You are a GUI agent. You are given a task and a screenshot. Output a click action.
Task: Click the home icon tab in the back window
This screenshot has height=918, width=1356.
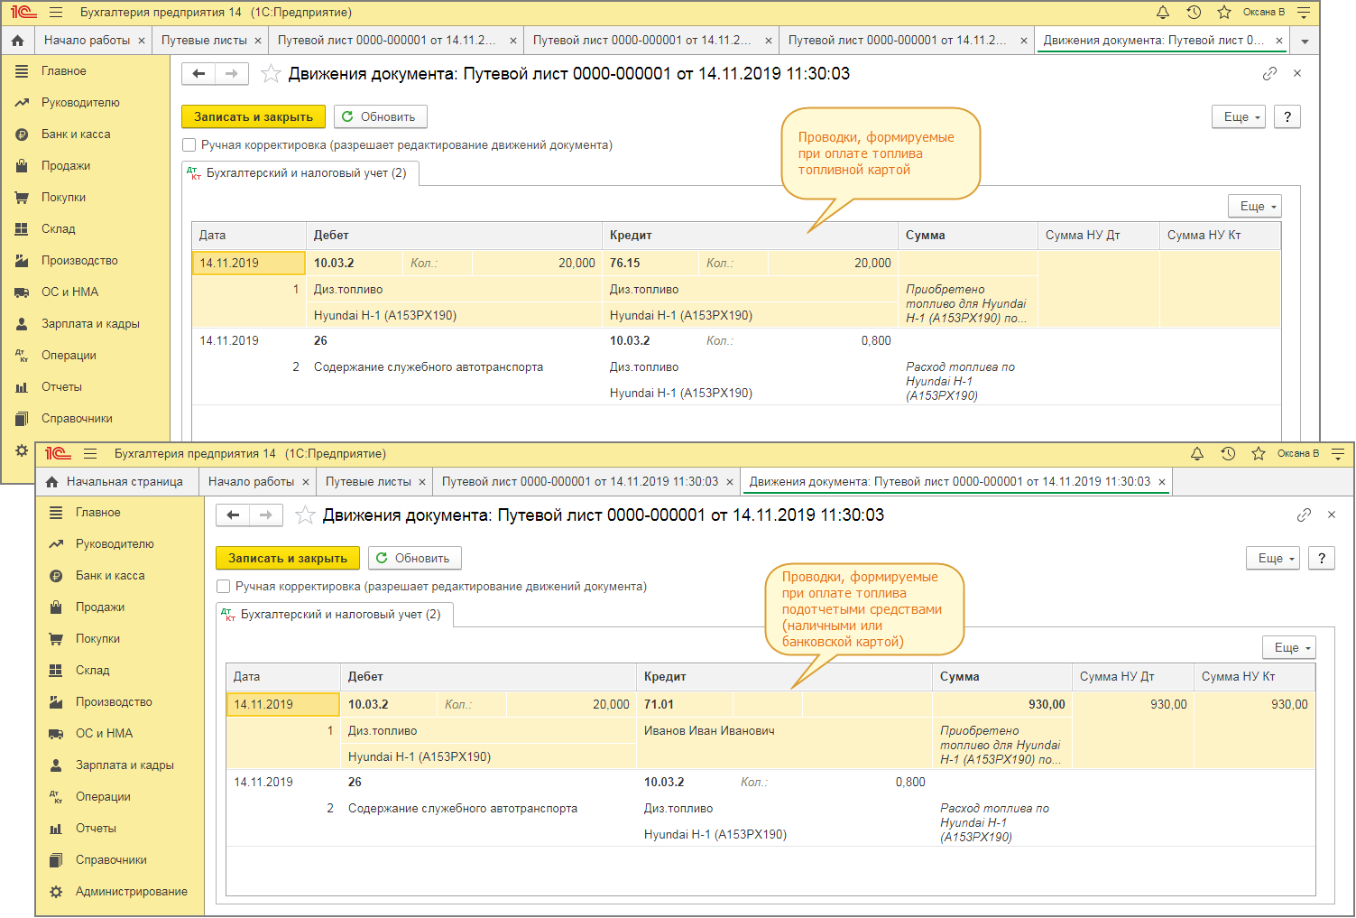(x=17, y=41)
